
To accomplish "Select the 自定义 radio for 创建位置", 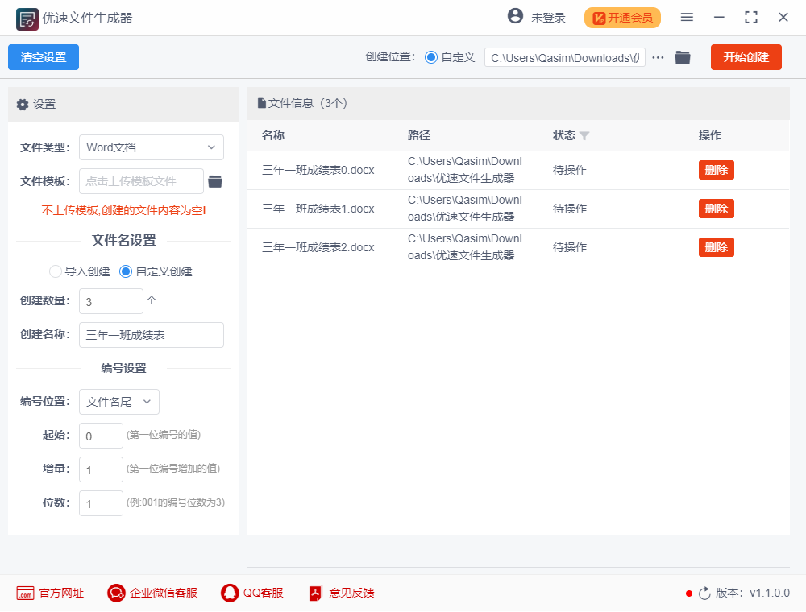I will tap(430, 57).
